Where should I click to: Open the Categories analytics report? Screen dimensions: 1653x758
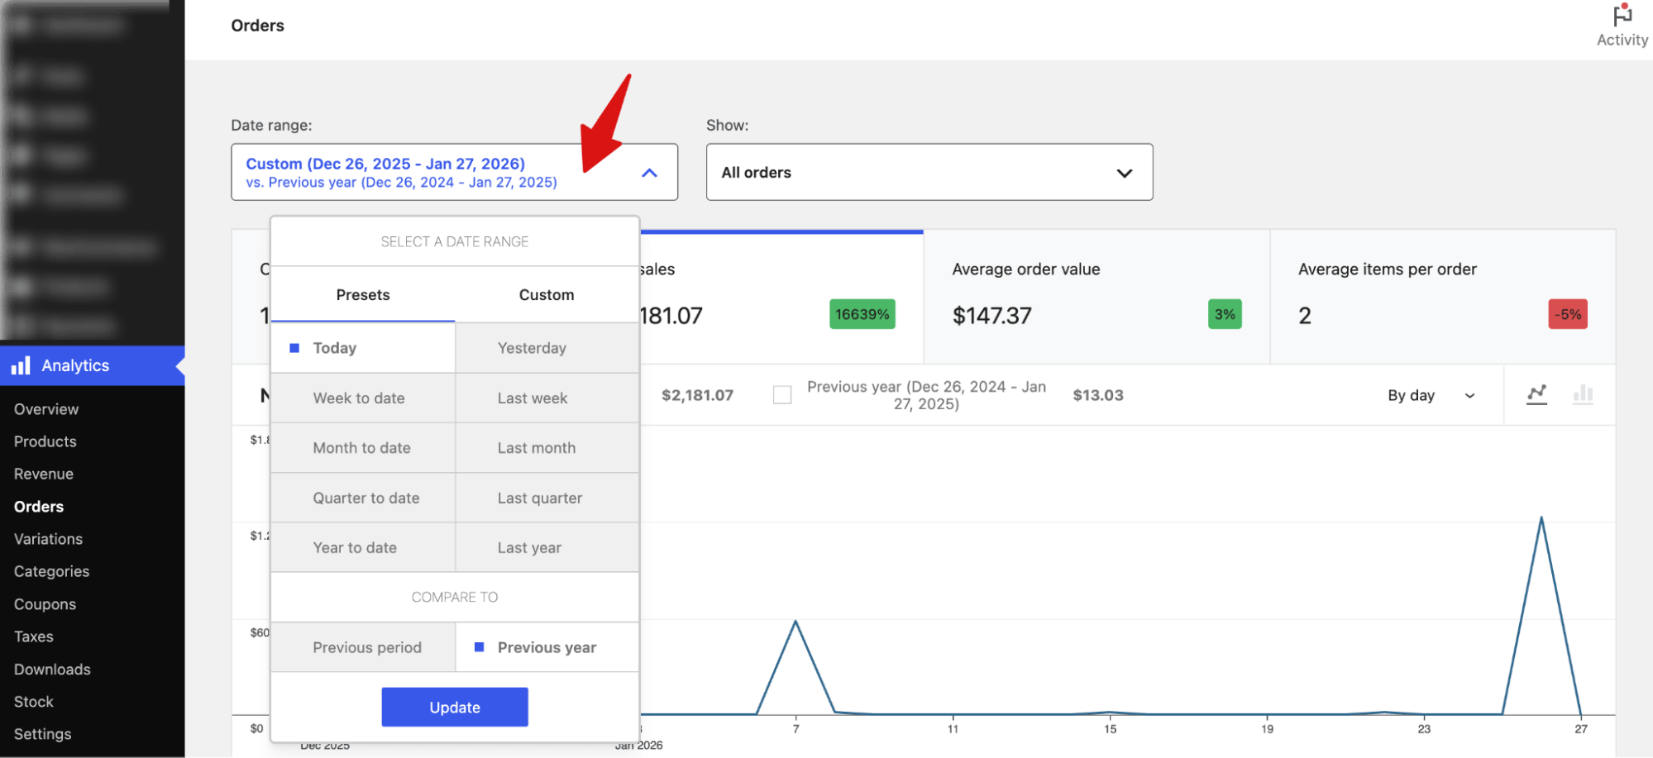click(51, 570)
